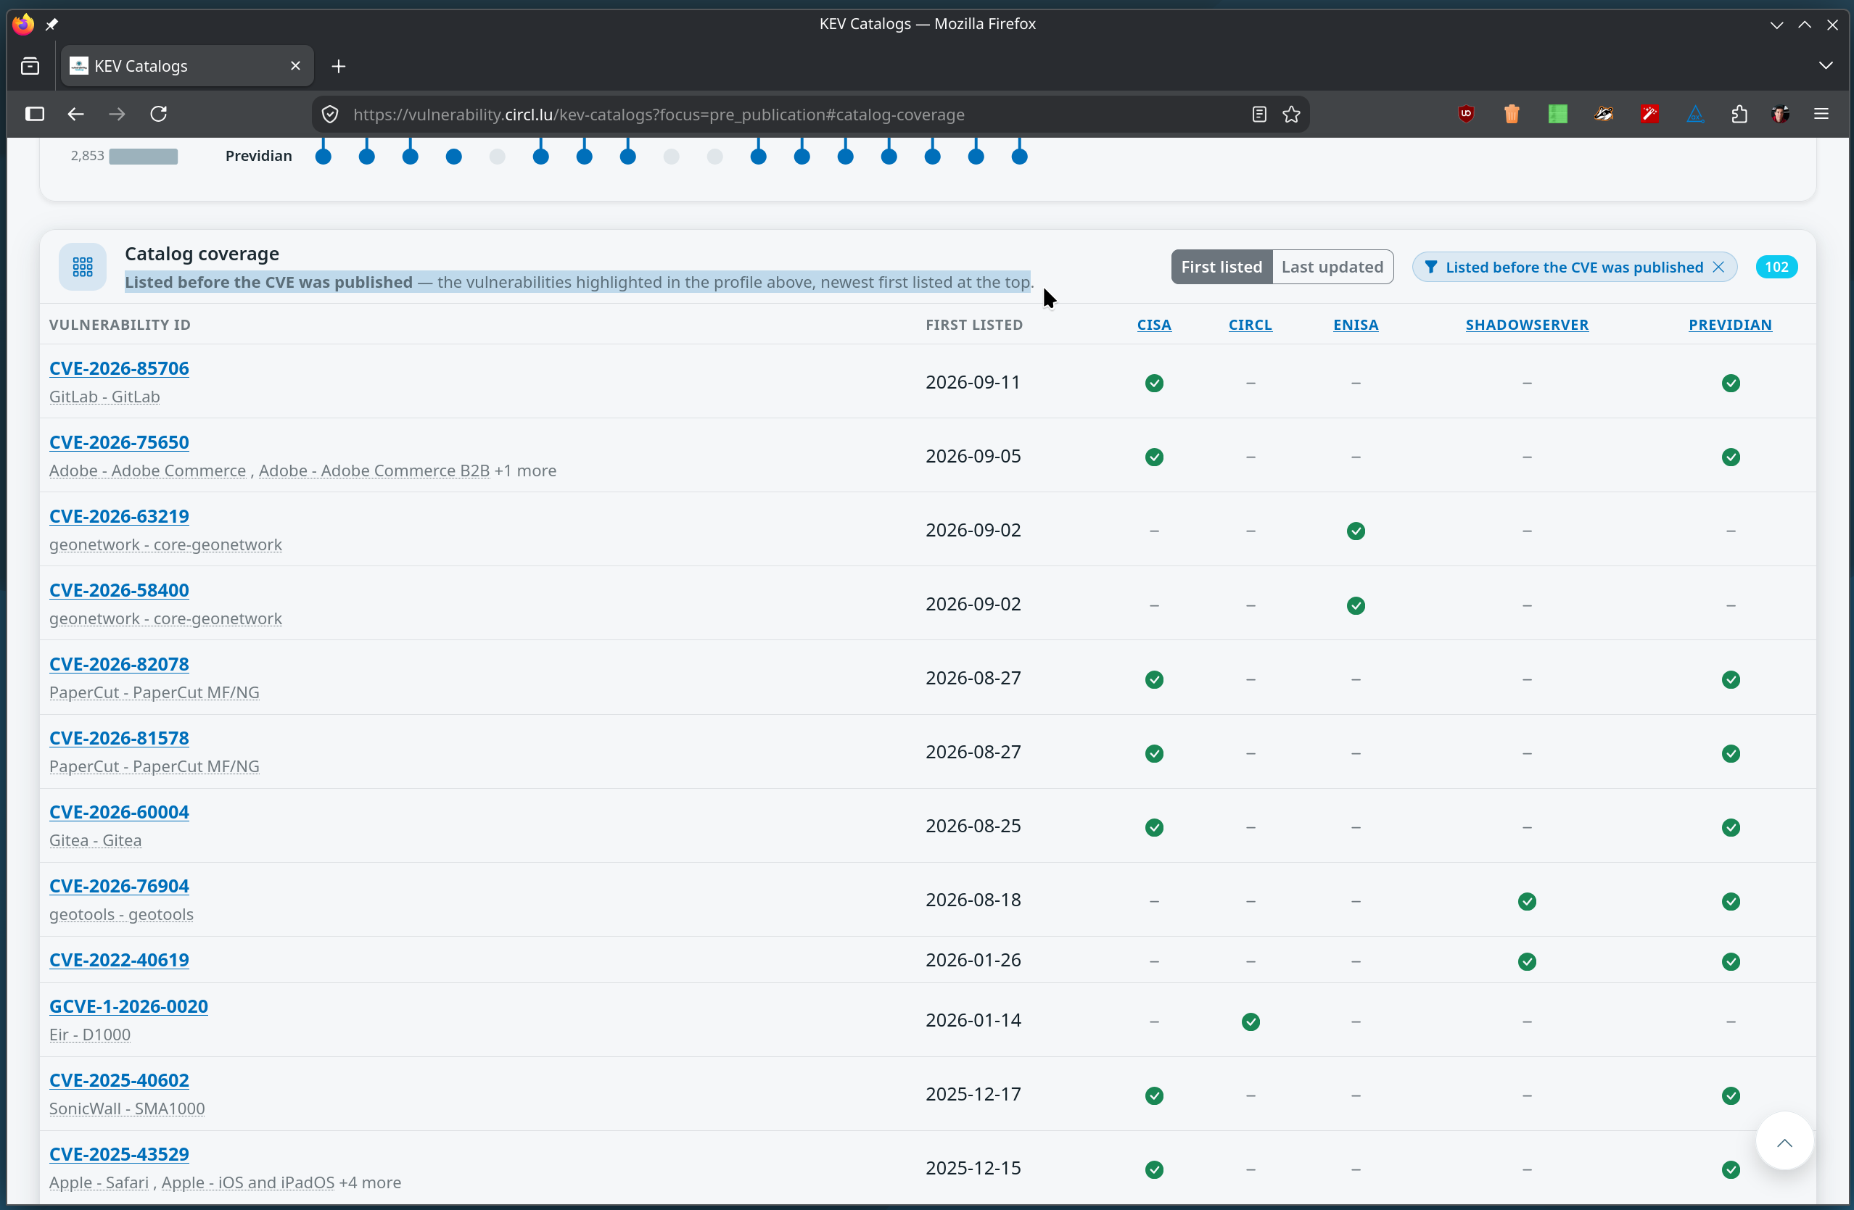The height and width of the screenshot is (1210, 1854).
Task: Open the list all tabs chevron
Action: pyautogui.click(x=1826, y=66)
